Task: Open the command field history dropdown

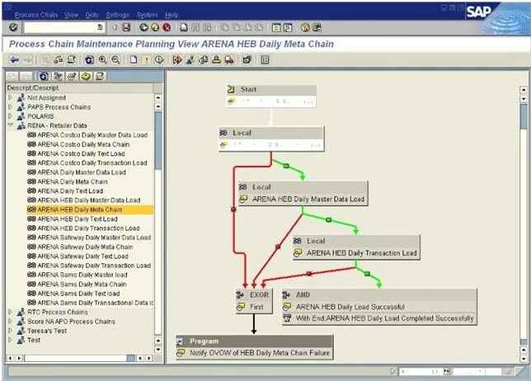Action: [x=101, y=27]
